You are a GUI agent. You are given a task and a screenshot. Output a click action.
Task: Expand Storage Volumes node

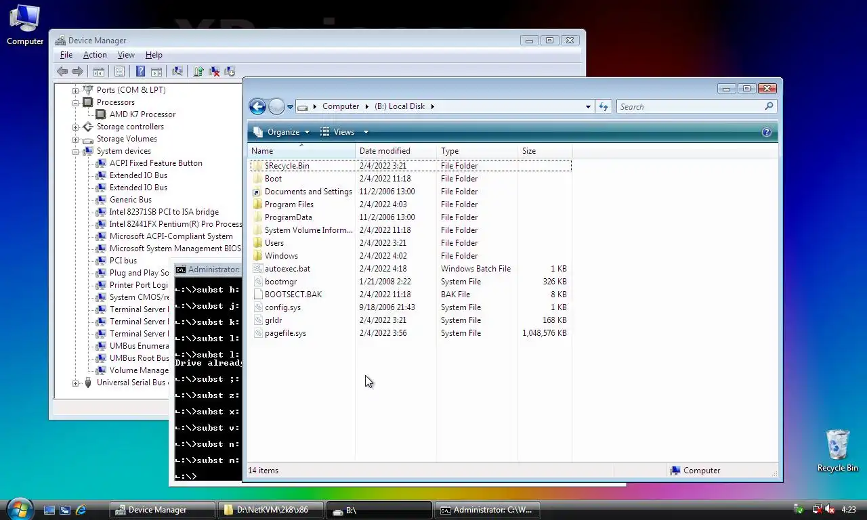point(76,139)
